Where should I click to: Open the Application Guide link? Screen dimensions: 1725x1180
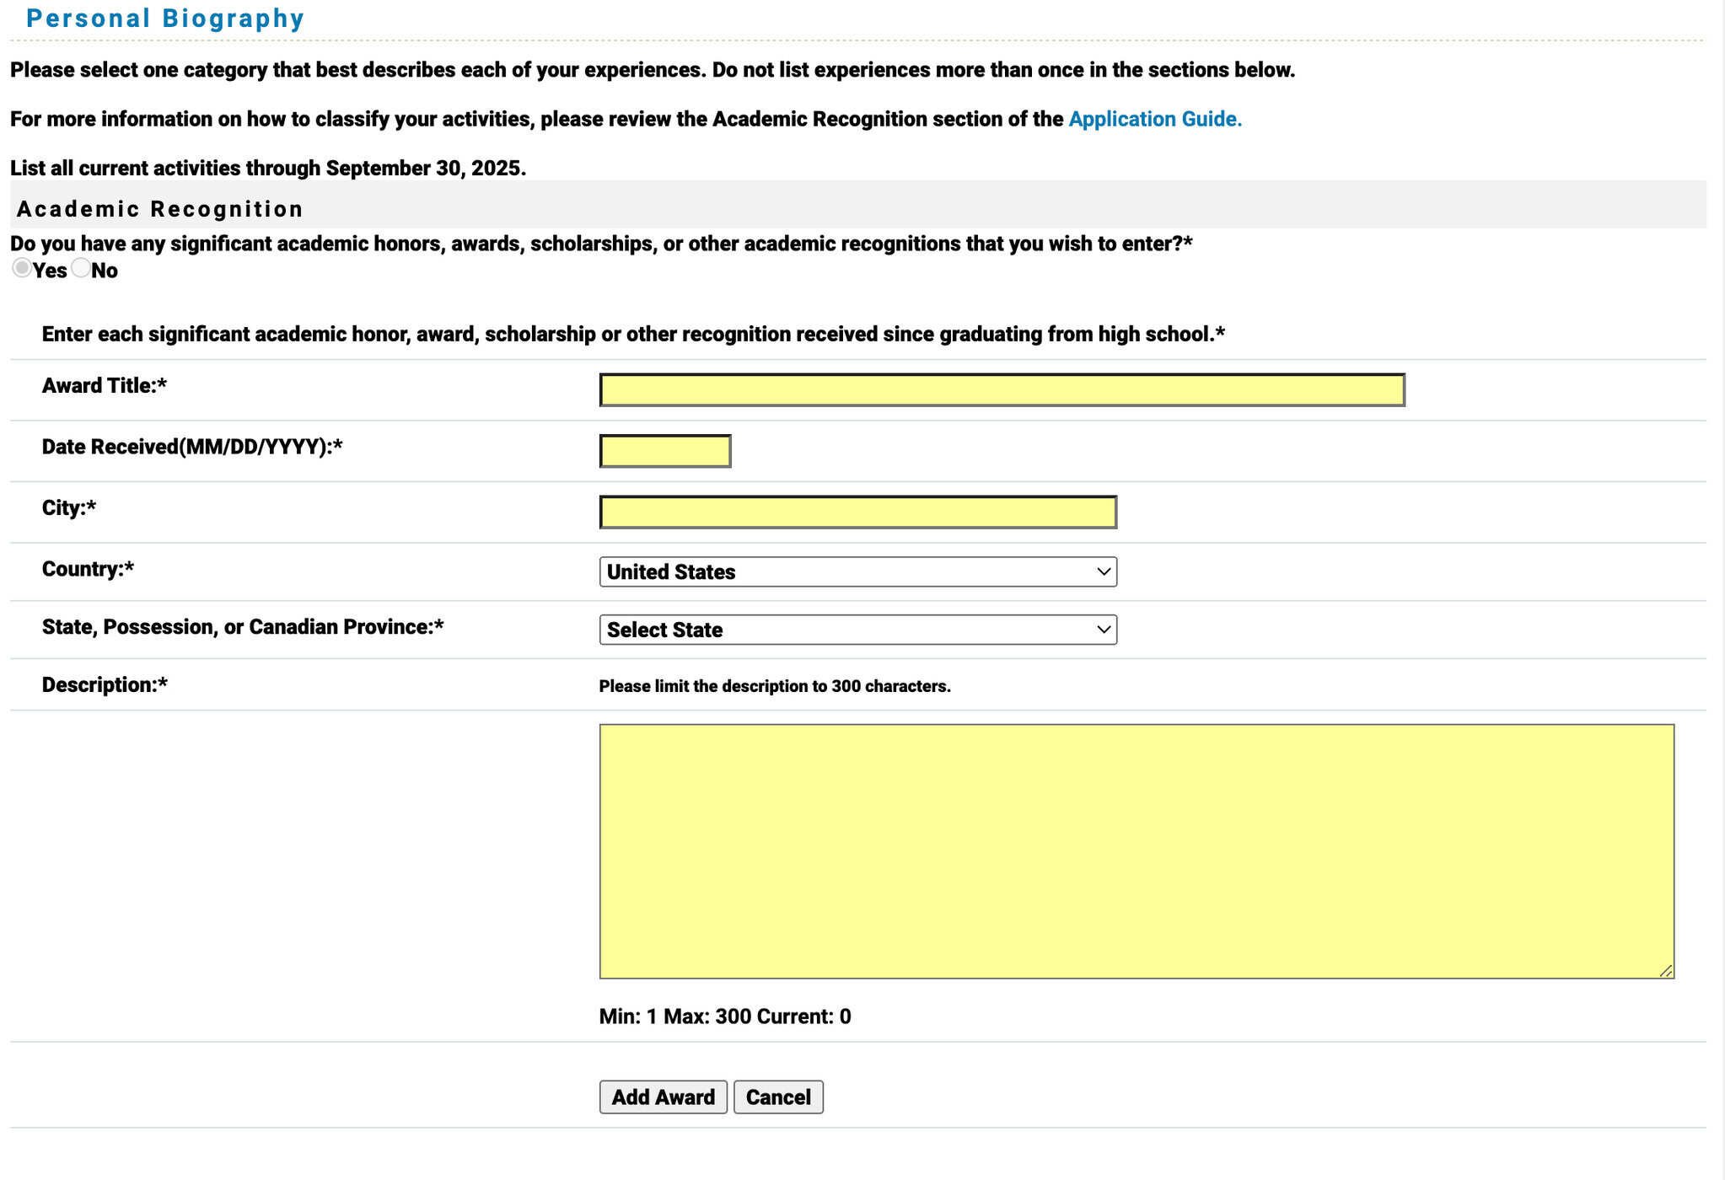pos(1153,119)
